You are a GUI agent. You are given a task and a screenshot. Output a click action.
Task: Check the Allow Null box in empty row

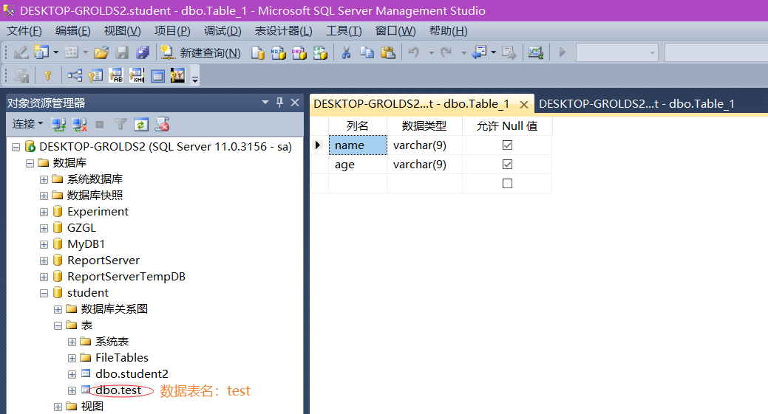point(507,183)
